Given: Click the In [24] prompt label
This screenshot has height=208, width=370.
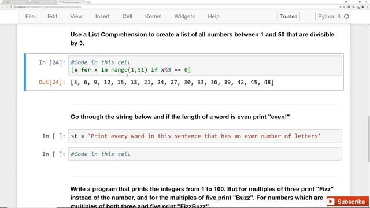Looking at the screenshot, I should coord(52,62).
